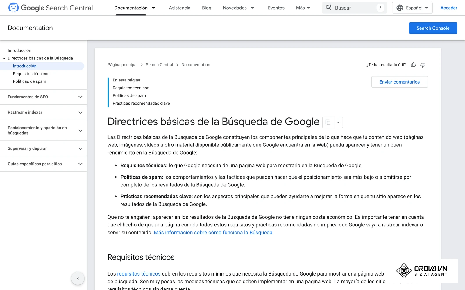Open 'Más información sobre cómo funciona la Búsqueda' link
This screenshot has width=465, height=290.
(x=213, y=233)
